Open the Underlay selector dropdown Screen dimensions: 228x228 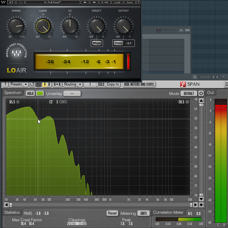[72, 94]
